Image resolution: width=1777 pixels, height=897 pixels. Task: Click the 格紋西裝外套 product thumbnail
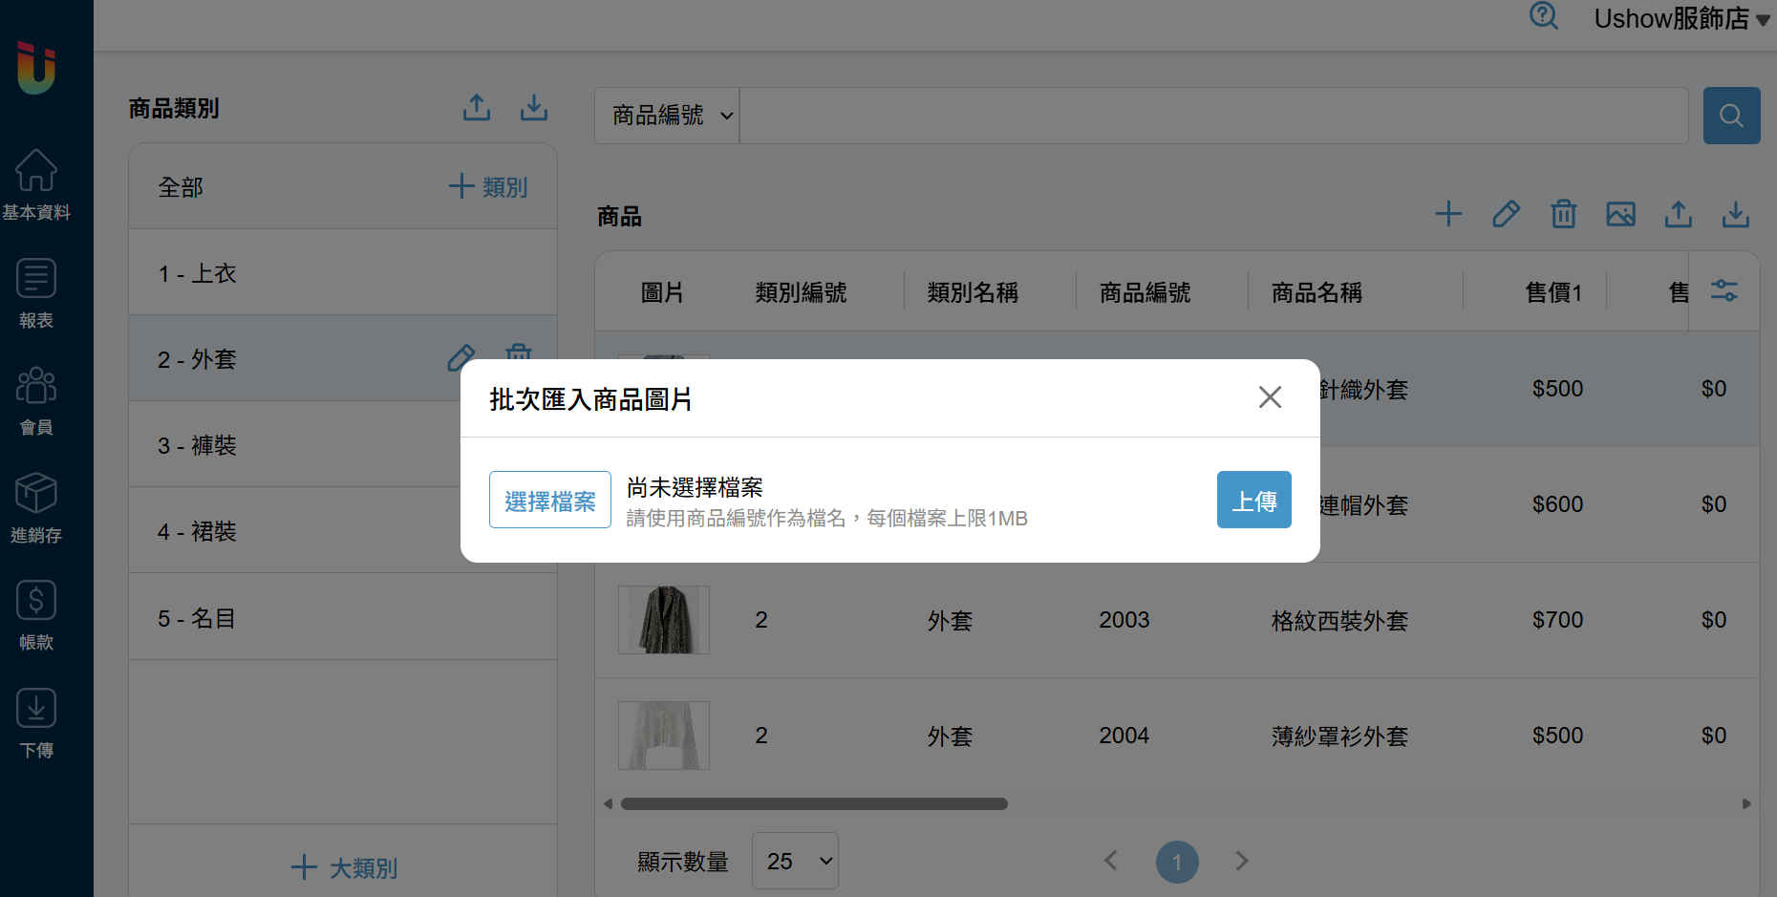(664, 620)
